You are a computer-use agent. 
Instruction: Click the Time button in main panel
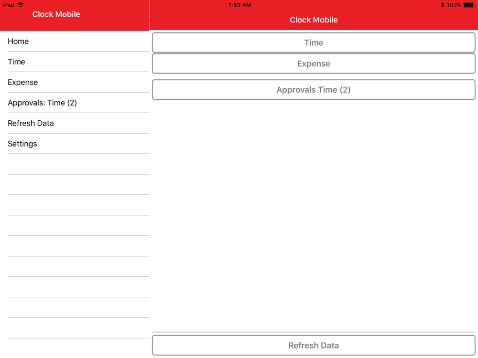(x=314, y=42)
